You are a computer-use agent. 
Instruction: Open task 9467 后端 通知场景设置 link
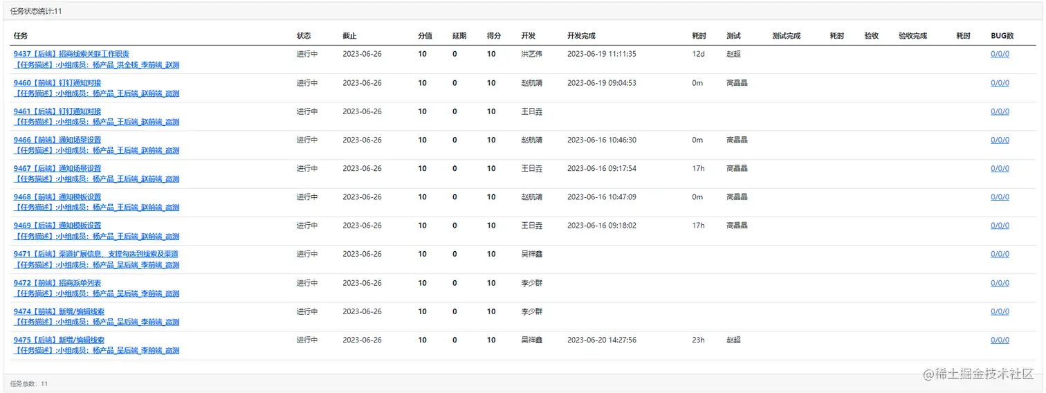tap(57, 169)
